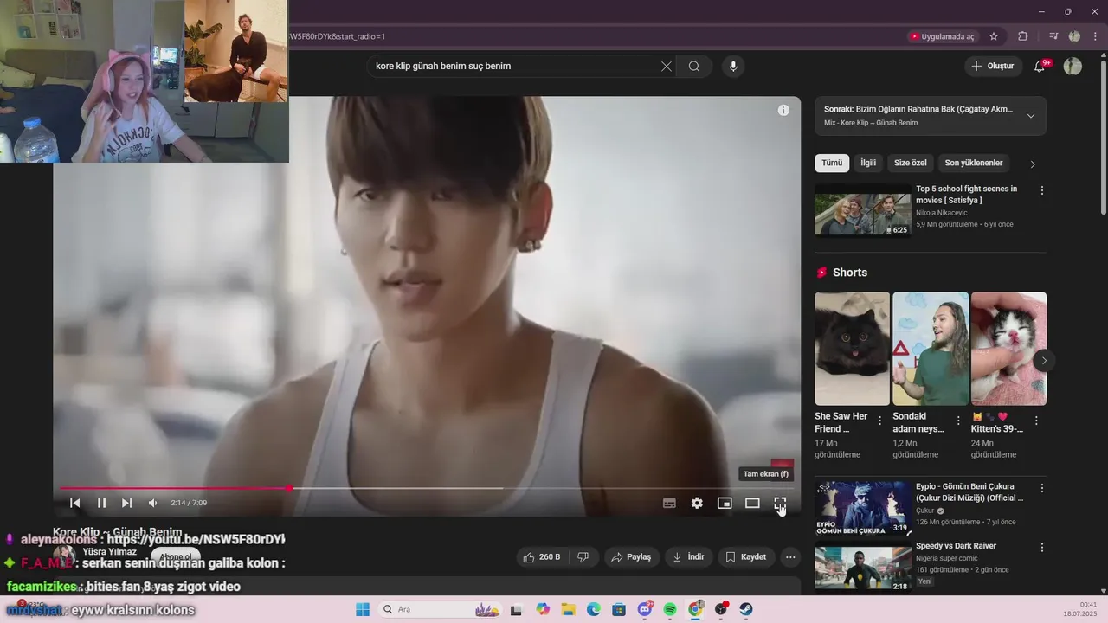The width and height of the screenshot is (1108, 623).
Task: Open options for Kitten's short
Action: [x=1036, y=421]
